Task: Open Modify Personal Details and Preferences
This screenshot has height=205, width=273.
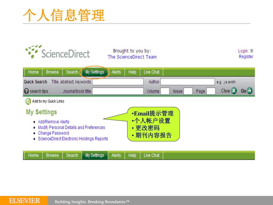Action: pyautogui.click(x=71, y=127)
